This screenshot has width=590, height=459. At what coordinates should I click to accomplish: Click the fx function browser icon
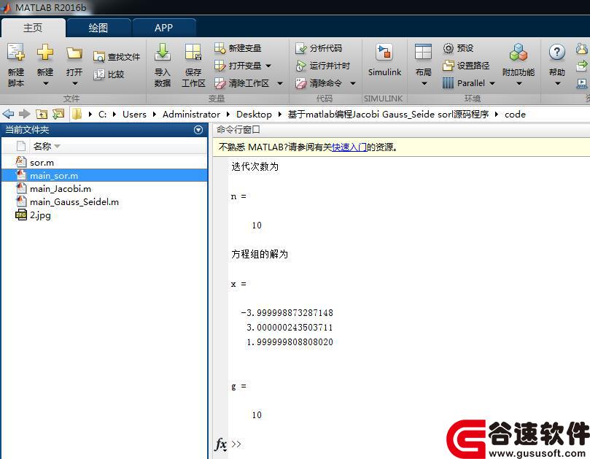pyautogui.click(x=221, y=444)
